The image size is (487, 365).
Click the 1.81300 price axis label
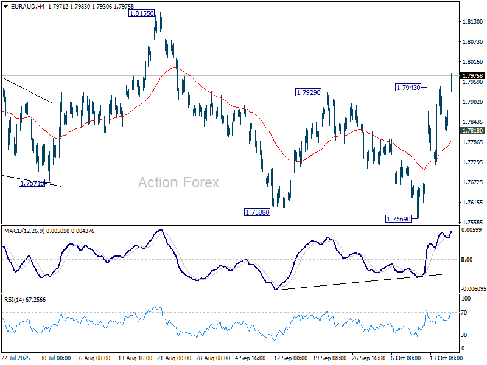click(x=472, y=22)
